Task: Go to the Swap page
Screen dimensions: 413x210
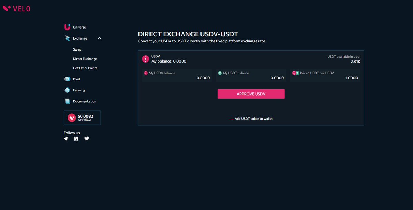Action: coord(77,49)
